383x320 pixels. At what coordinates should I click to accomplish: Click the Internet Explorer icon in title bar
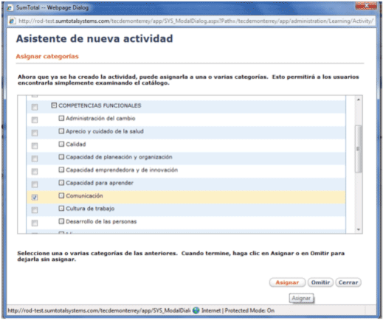coord(10,7)
